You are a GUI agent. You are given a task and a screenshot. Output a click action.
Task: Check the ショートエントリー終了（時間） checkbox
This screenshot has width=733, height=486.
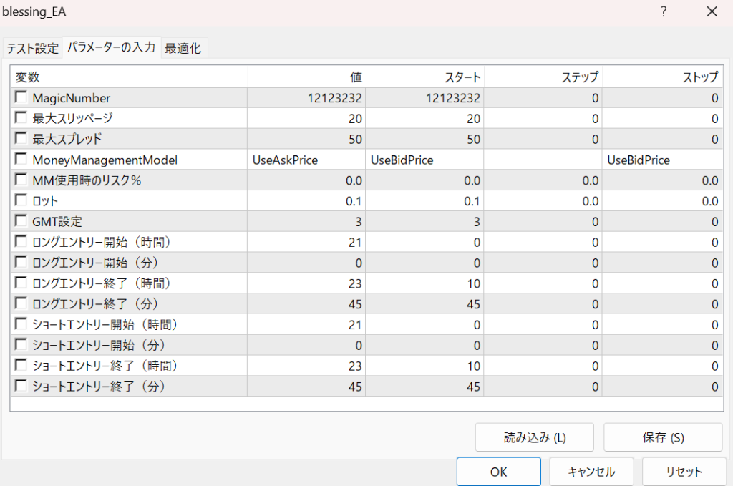coord(21,364)
